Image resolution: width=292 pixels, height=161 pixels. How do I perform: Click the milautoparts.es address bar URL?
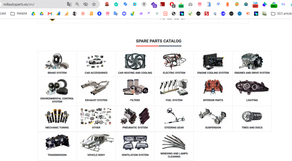(x=19, y=4)
